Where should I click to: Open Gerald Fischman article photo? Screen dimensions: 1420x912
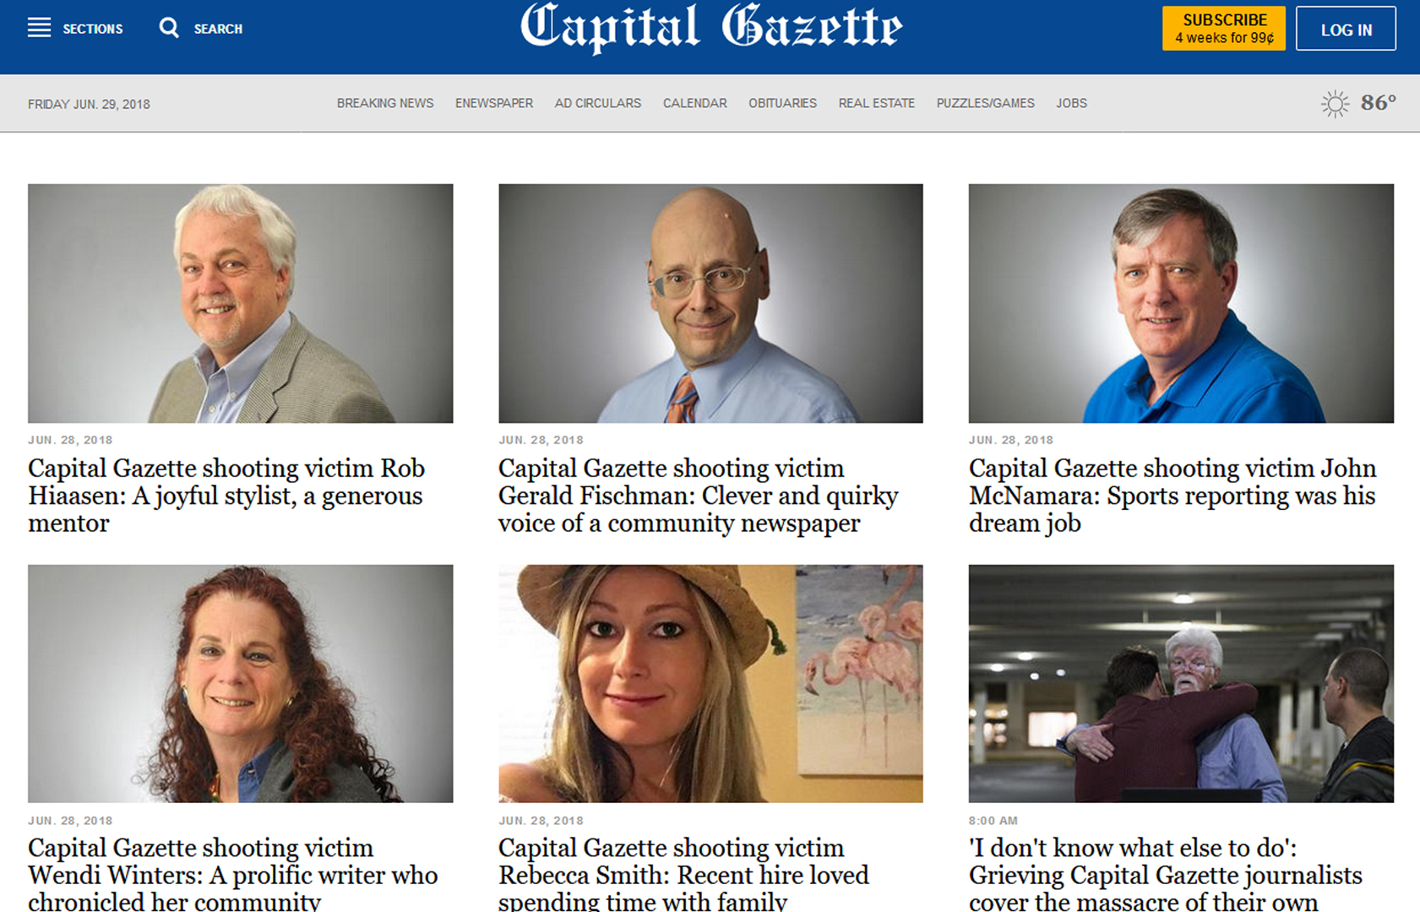tap(710, 303)
